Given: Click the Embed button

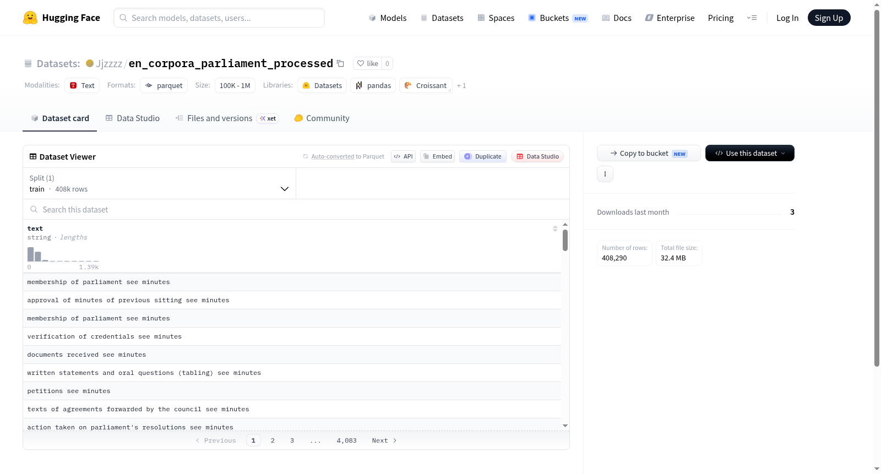Looking at the screenshot, I should pyautogui.click(x=438, y=156).
